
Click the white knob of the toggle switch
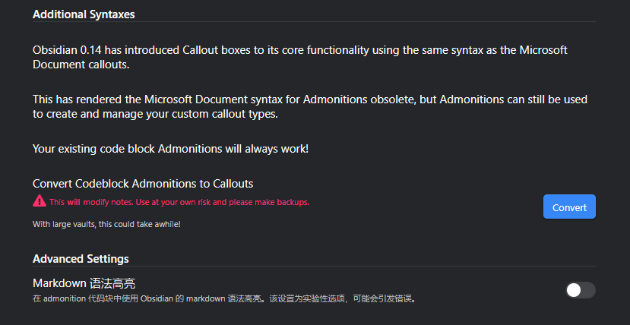[574, 290]
